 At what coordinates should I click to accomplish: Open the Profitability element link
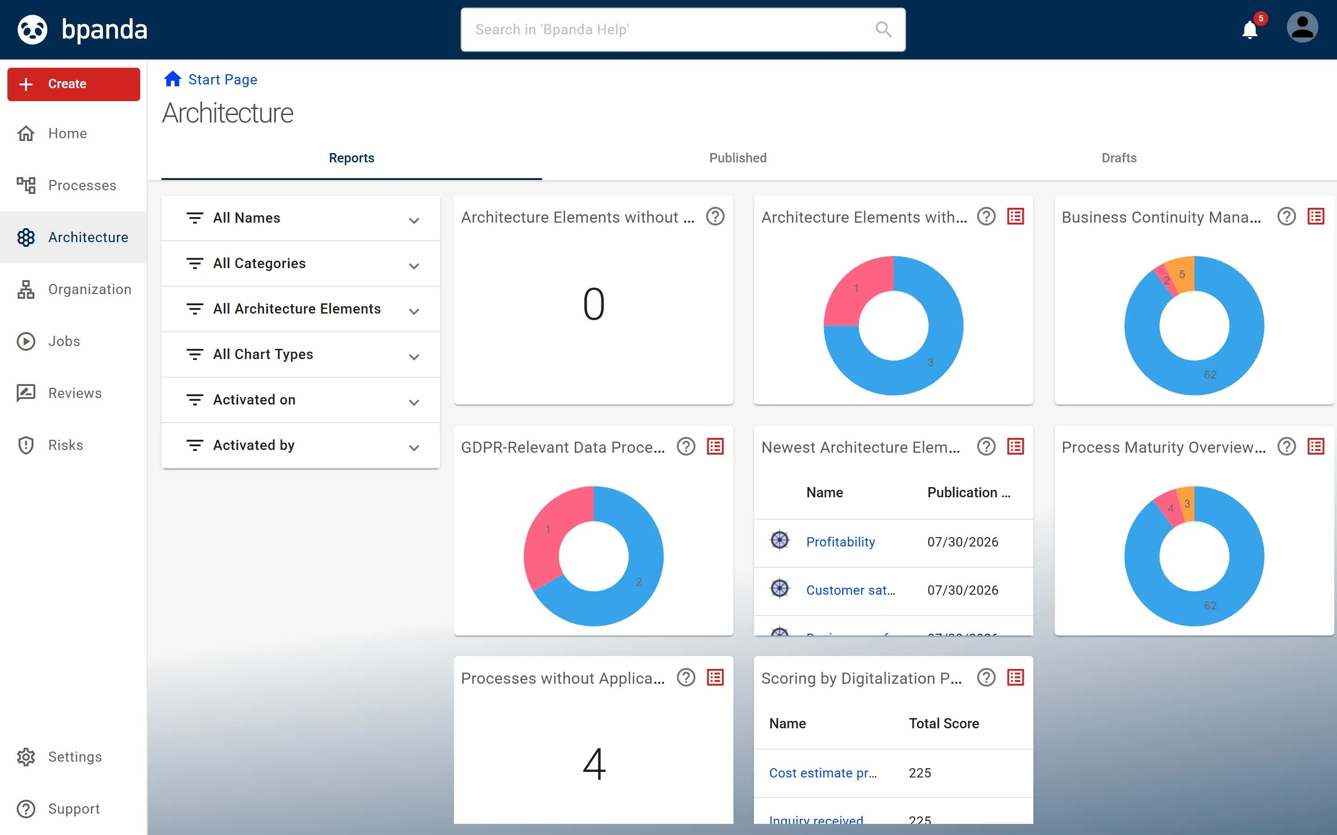(840, 542)
